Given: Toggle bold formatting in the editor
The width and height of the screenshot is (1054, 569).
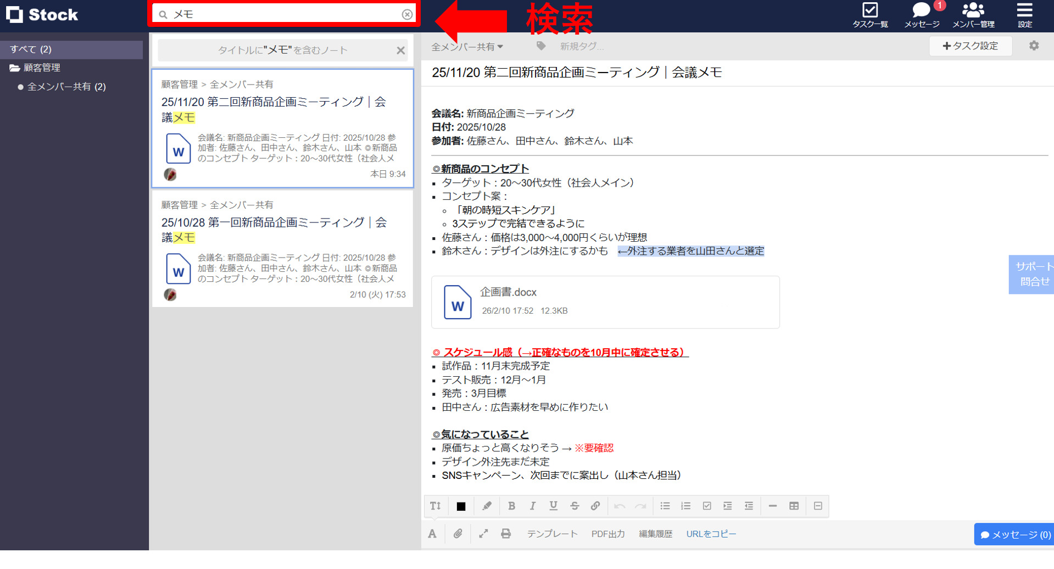Looking at the screenshot, I should coord(511,506).
